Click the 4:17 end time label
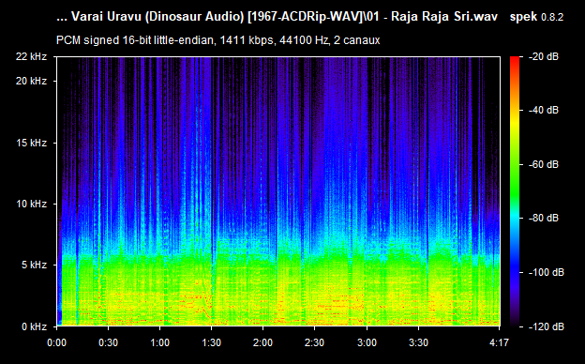 point(499,342)
